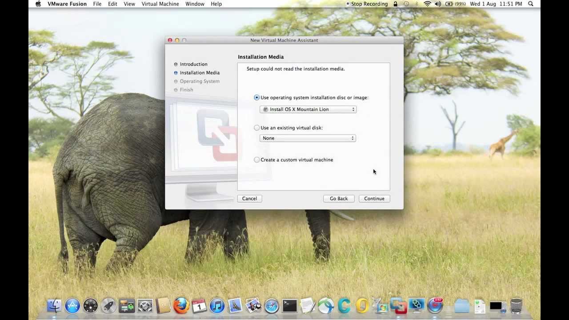Open the Edit menu

(x=112, y=4)
